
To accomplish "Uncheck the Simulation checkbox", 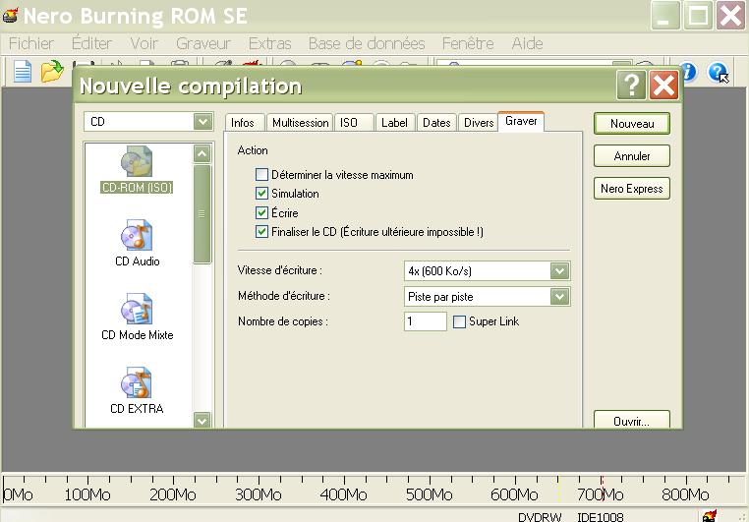I will (x=261, y=194).
